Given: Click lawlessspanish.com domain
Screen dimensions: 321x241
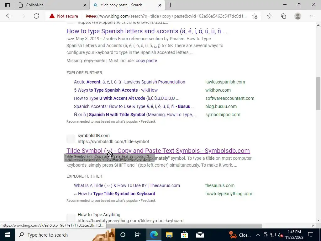Looking at the screenshot, I should 225,82.
